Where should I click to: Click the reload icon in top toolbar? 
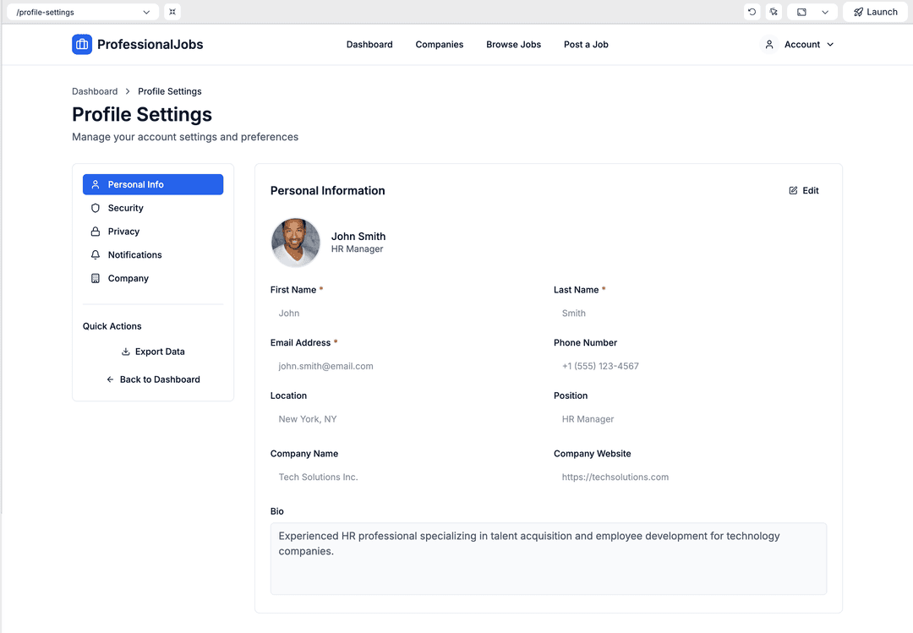tap(752, 12)
